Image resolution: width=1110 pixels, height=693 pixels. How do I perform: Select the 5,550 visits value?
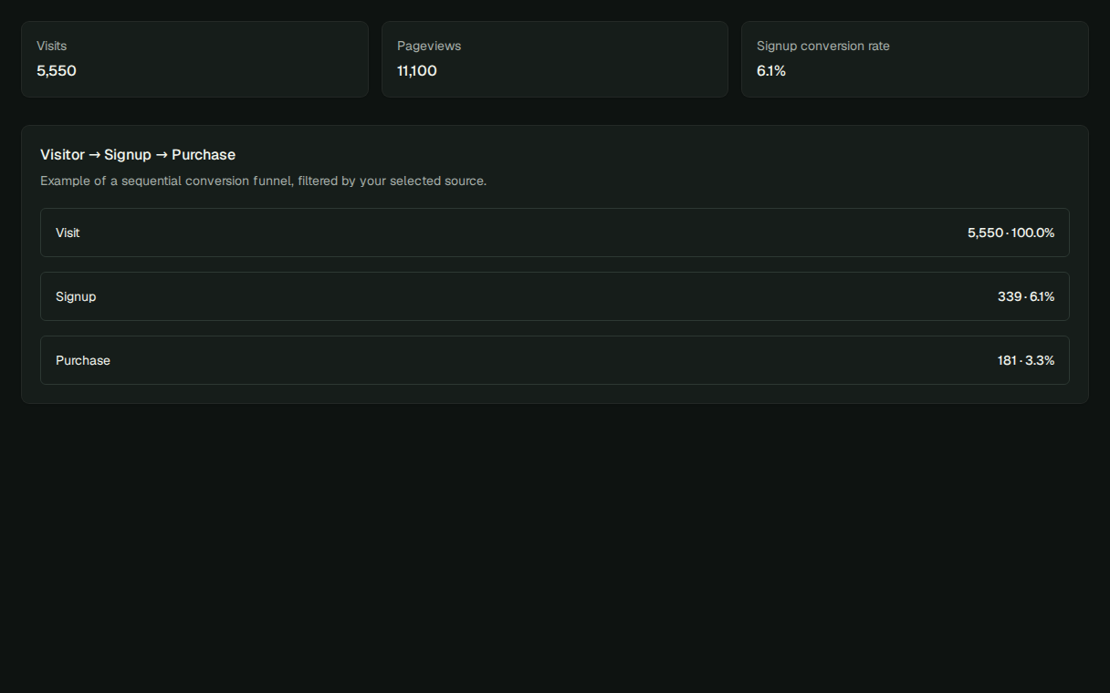[x=57, y=71]
